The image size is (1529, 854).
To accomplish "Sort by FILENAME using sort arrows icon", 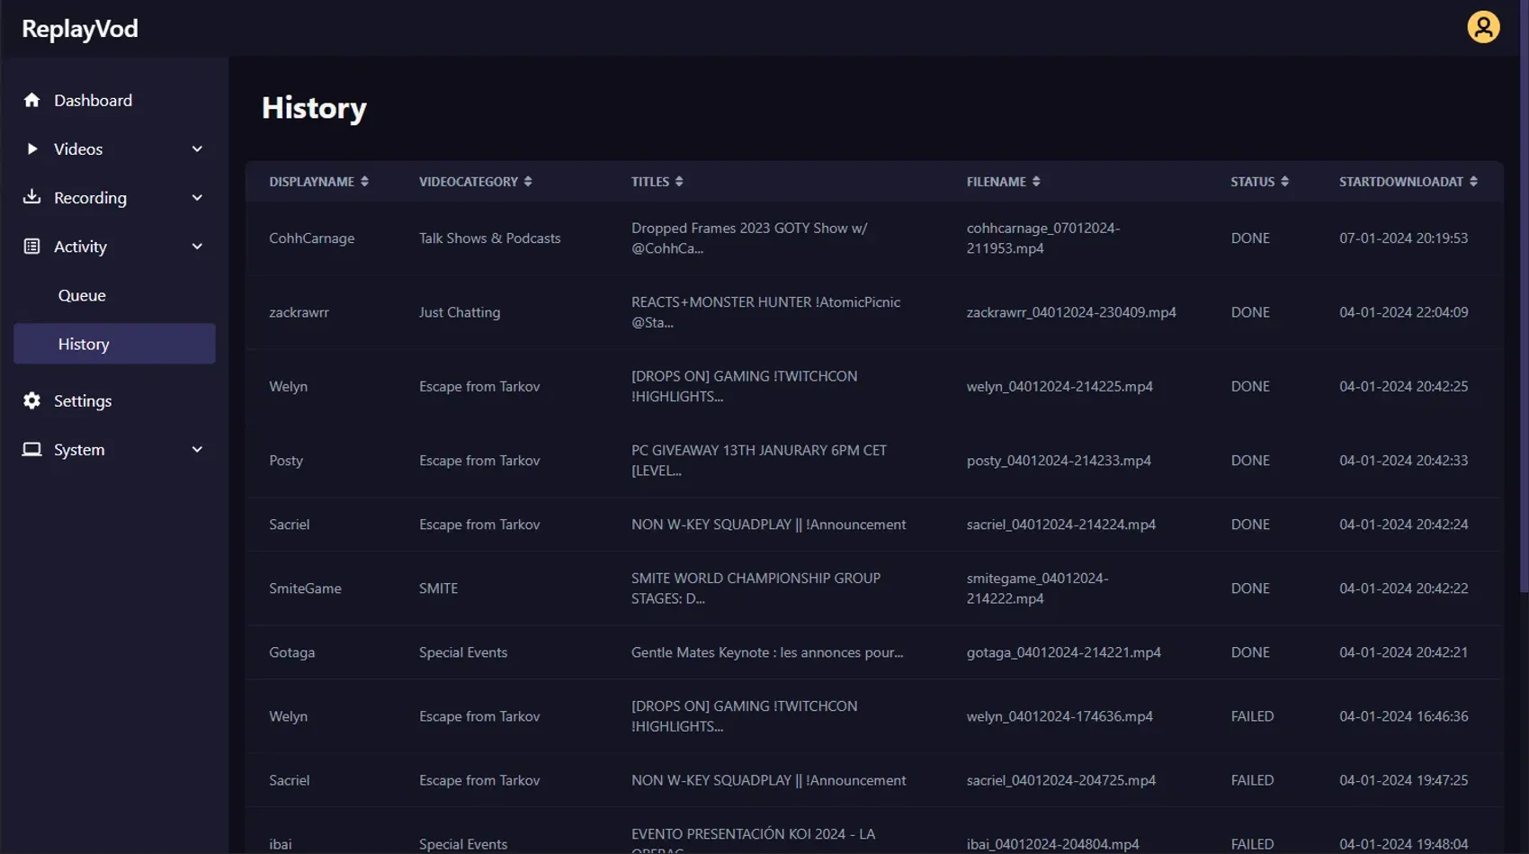I will pyautogui.click(x=1036, y=182).
